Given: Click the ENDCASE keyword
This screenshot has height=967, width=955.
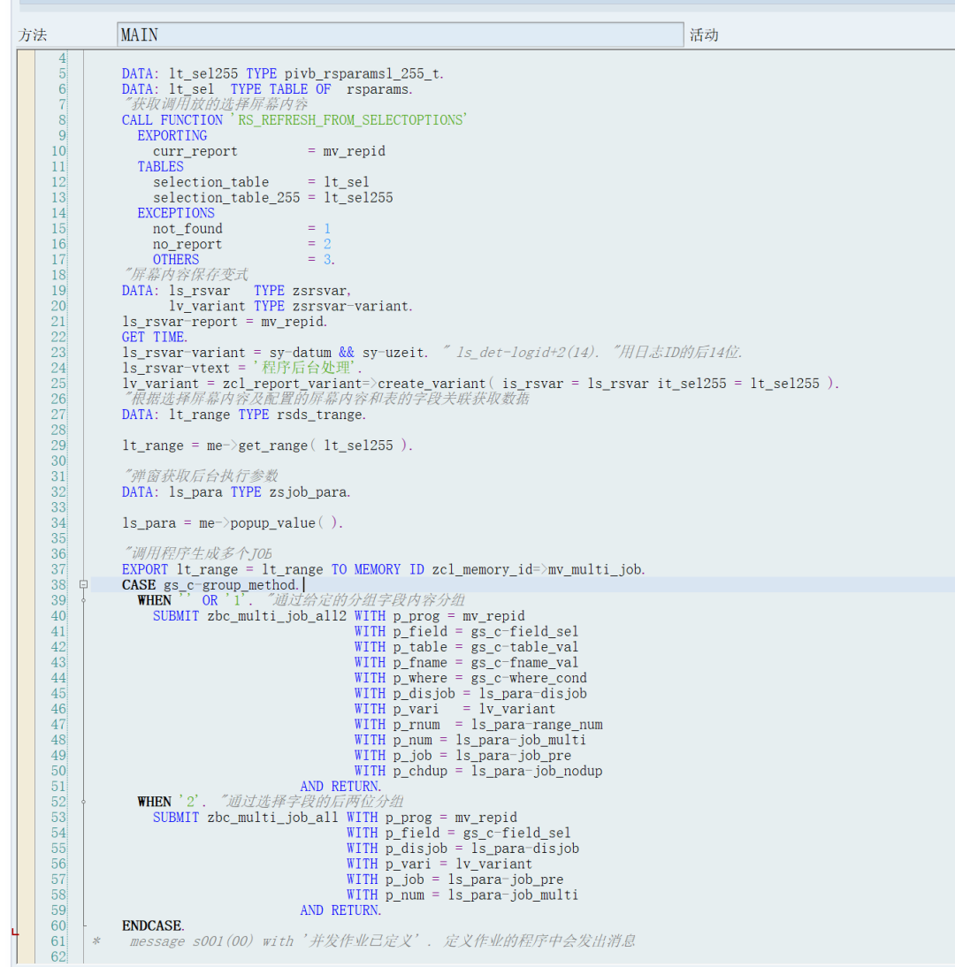Looking at the screenshot, I should 153,925.
